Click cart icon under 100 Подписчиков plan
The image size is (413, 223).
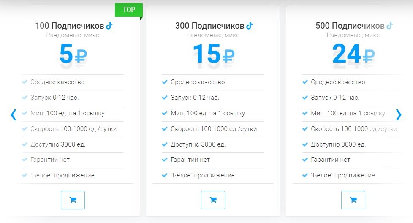(73, 200)
